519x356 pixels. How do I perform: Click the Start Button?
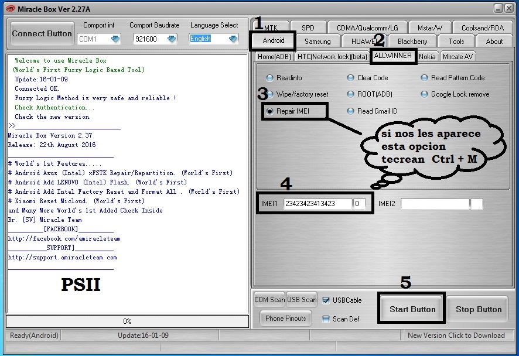pos(412,309)
